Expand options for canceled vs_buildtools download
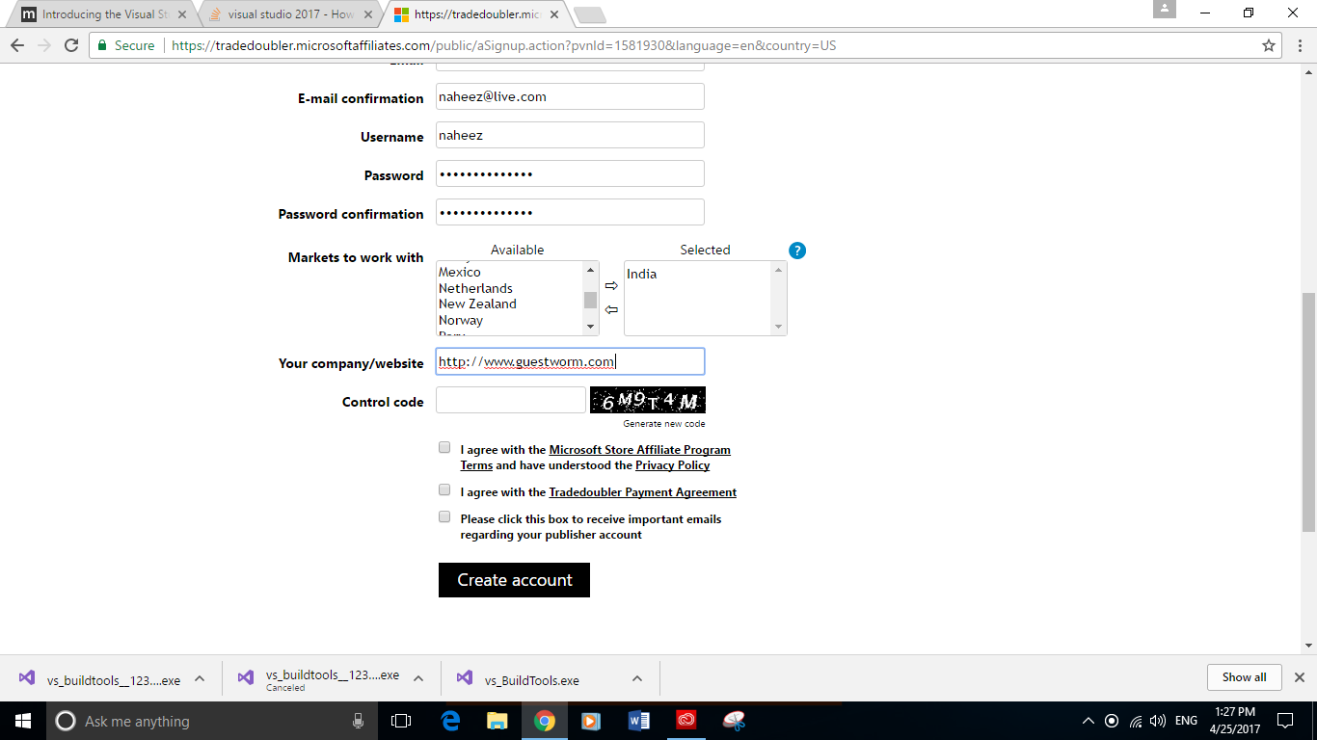Image resolution: width=1317 pixels, height=740 pixels. [418, 678]
